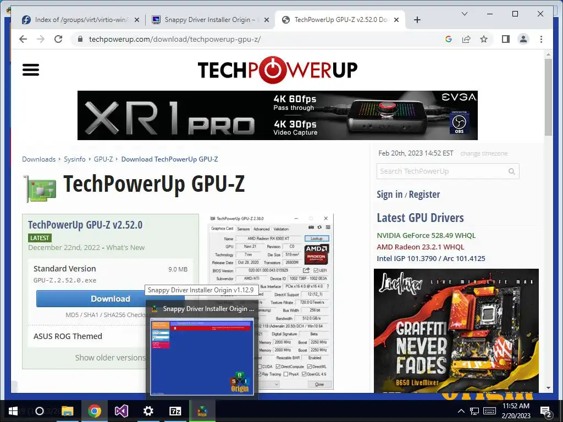The width and height of the screenshot is (563, 422).
Task: Close the TechPowerUp GPU-Z tab
Action: click(396, 20)
